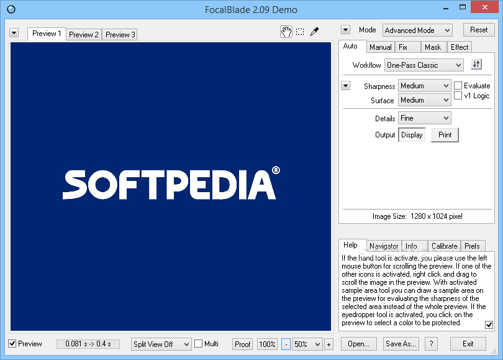The image size is (503, 360).
Task: Open the Details dropdown set to Fine
Action: pos(424,118)
